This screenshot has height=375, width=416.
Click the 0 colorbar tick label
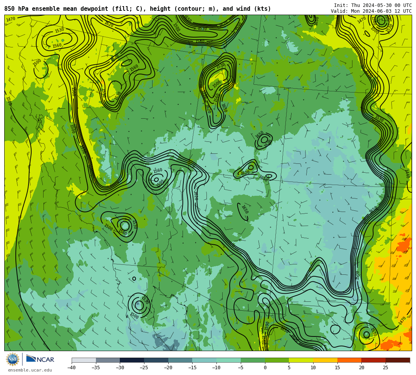[265, 368]
